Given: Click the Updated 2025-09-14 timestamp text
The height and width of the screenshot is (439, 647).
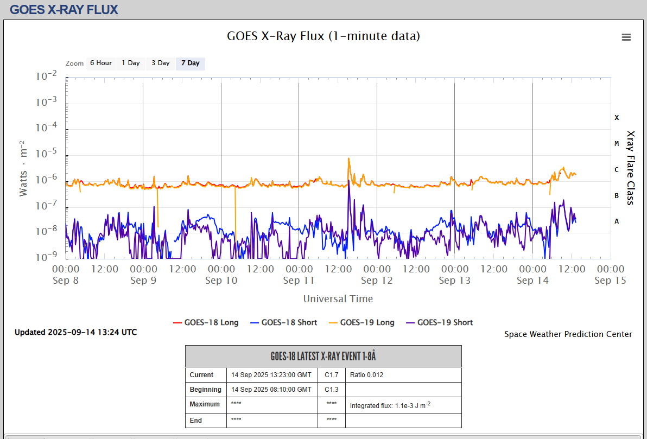Looking at the screenshot, I should click(76, 332).
